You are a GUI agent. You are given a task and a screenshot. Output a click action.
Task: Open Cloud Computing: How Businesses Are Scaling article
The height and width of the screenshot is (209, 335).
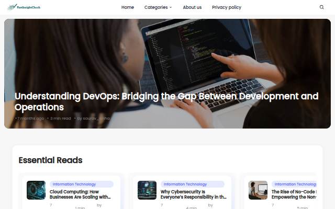(x=80, y=194)
